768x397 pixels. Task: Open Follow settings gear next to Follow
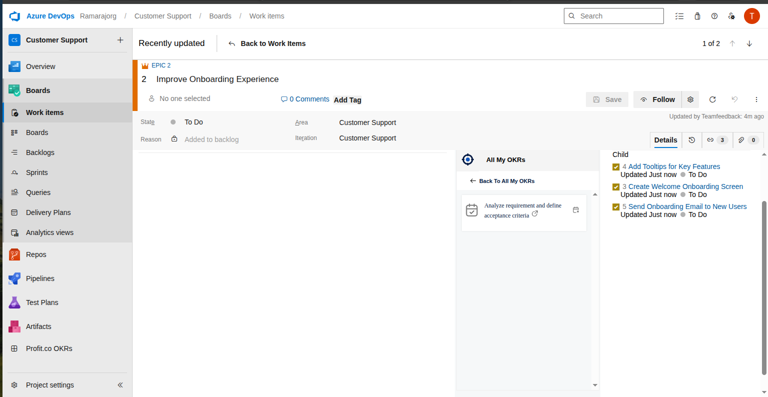pyautogui.click(x=690, y=99)
